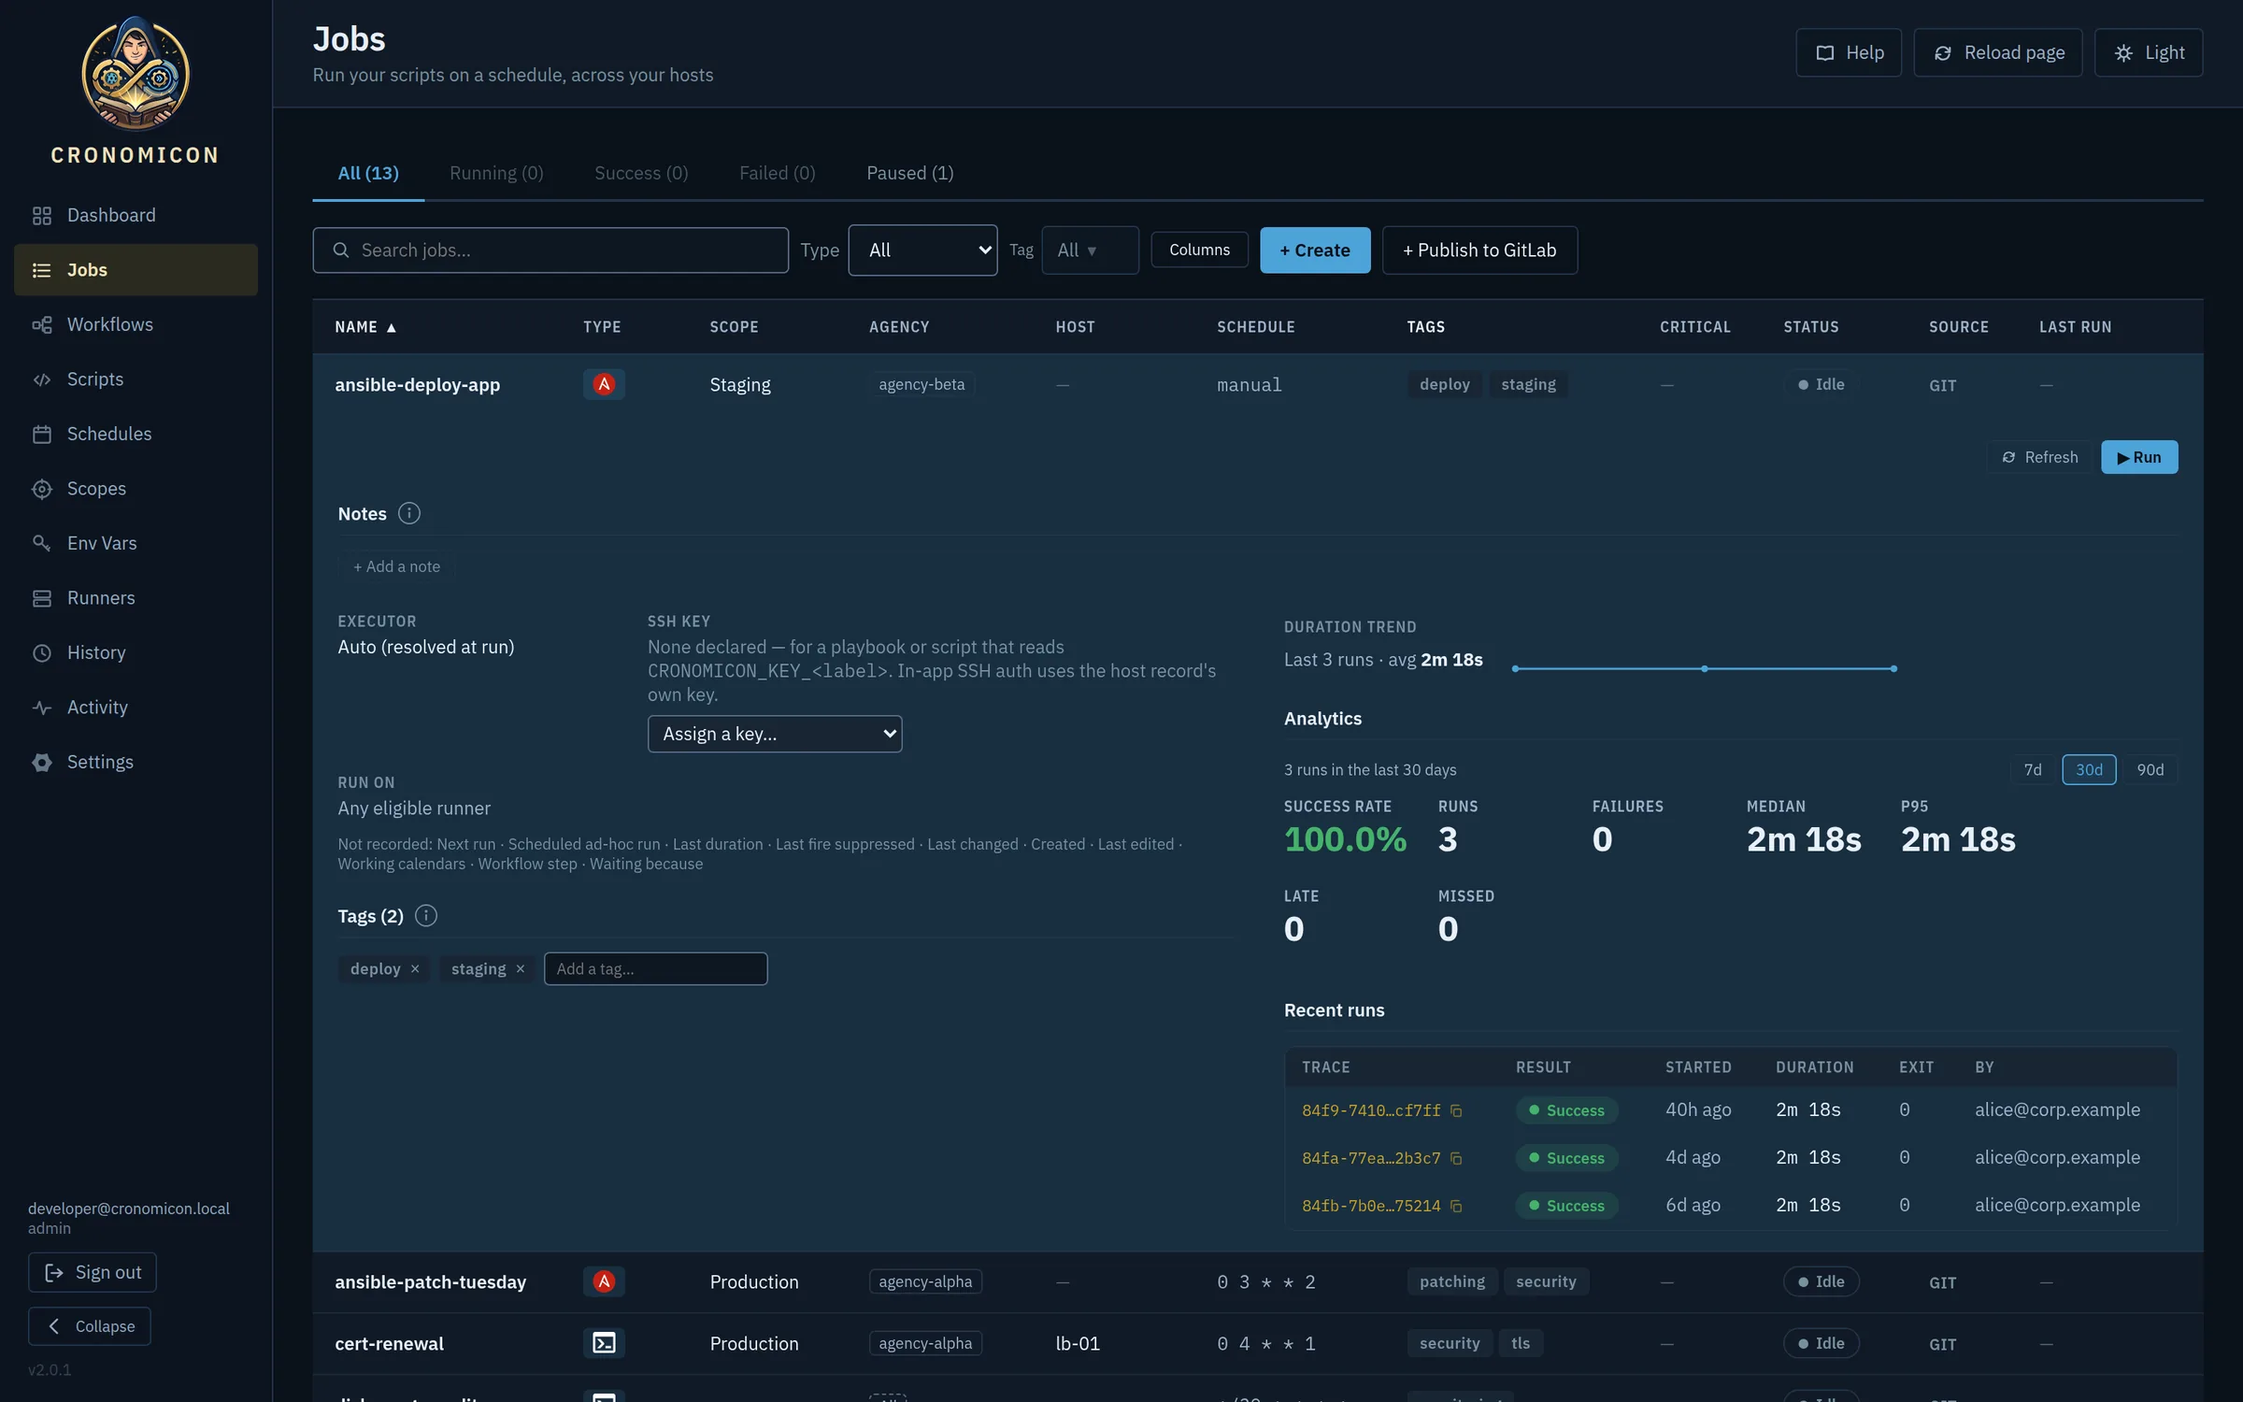This screenshot has width=2243, height=1402.
Task: Click + Publish to GitLab
Action: pos(1479,250)
